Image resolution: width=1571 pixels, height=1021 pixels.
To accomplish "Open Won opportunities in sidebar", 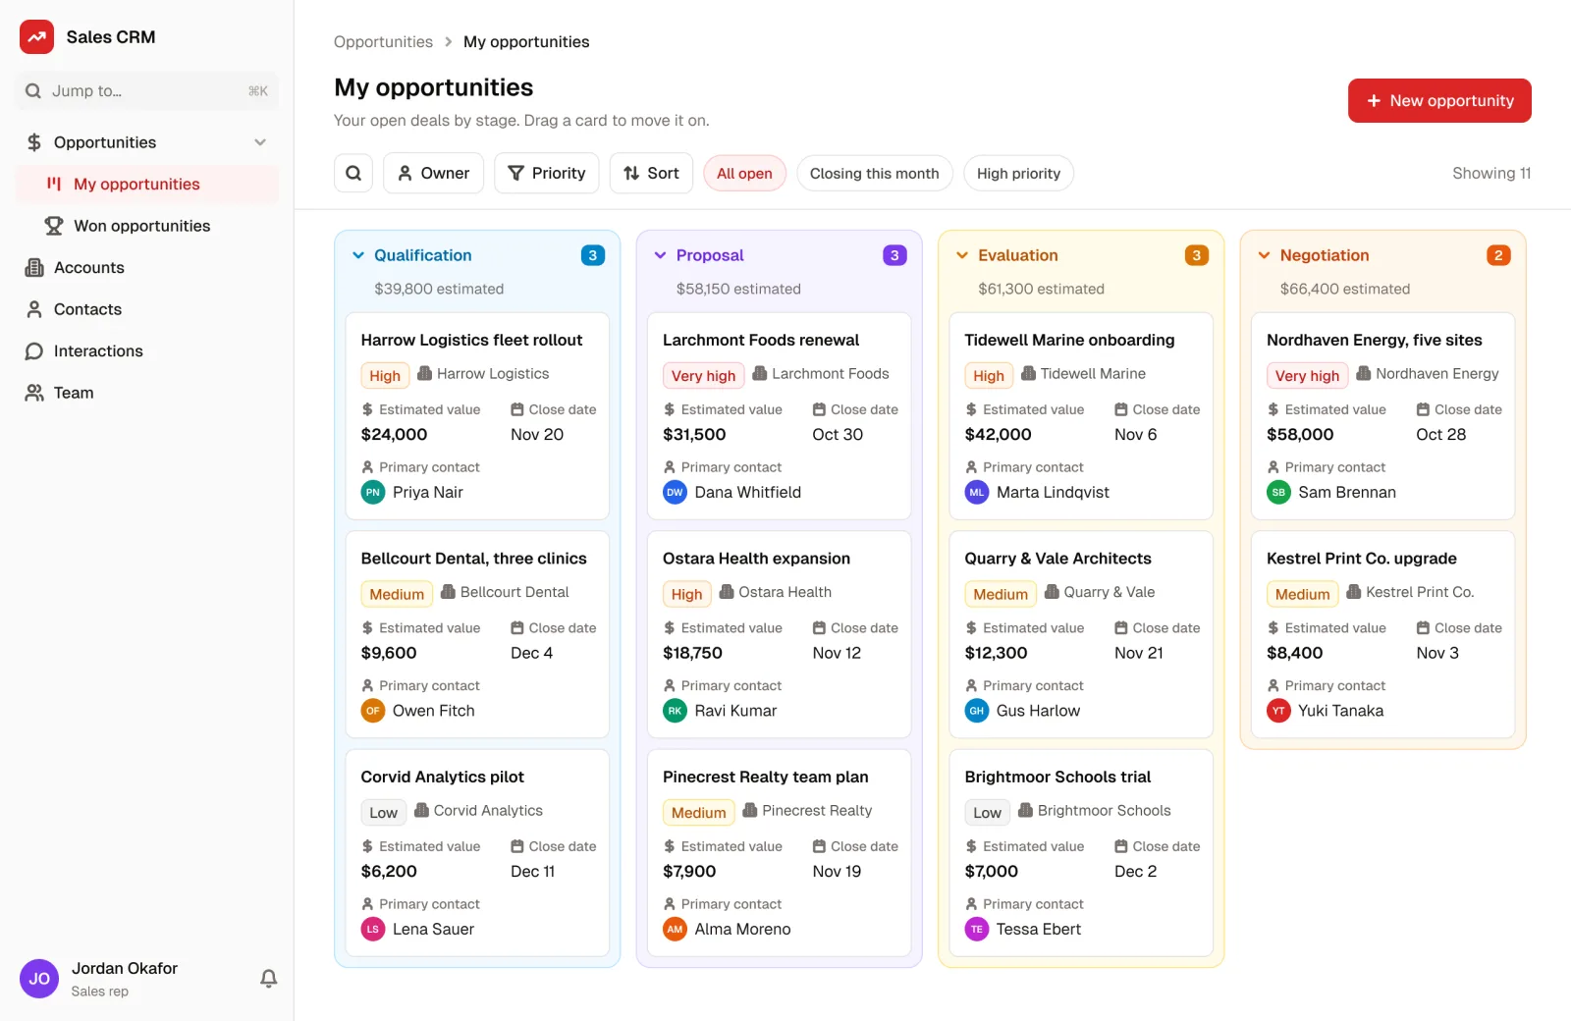I will [x=147, y=226].
